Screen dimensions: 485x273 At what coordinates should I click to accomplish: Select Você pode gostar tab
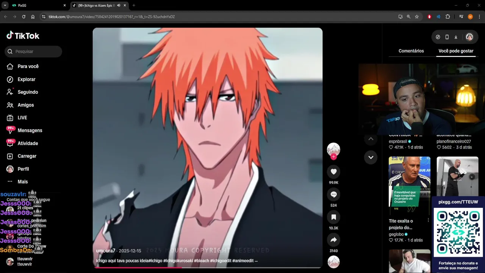pos(456,51)
